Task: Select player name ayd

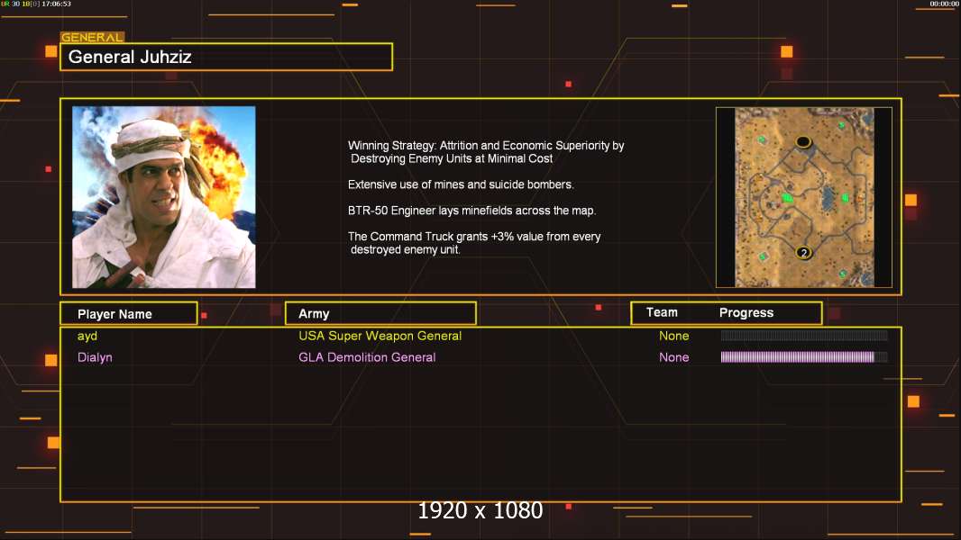Action: [87, 336]
